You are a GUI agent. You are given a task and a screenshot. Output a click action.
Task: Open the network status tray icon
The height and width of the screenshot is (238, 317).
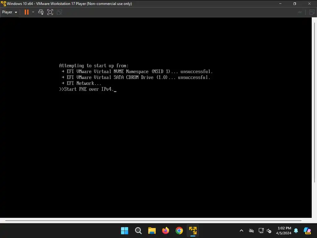pyautogui.click(x=261, y=231)
